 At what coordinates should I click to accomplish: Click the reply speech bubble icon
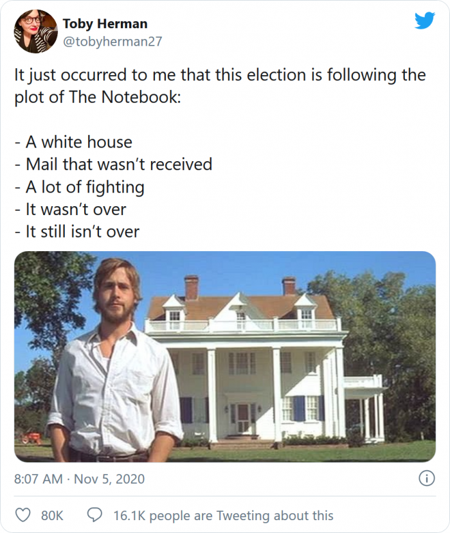click(x=94, y=515)
